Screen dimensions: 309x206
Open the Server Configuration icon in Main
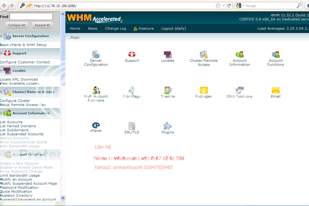point(96,55)
